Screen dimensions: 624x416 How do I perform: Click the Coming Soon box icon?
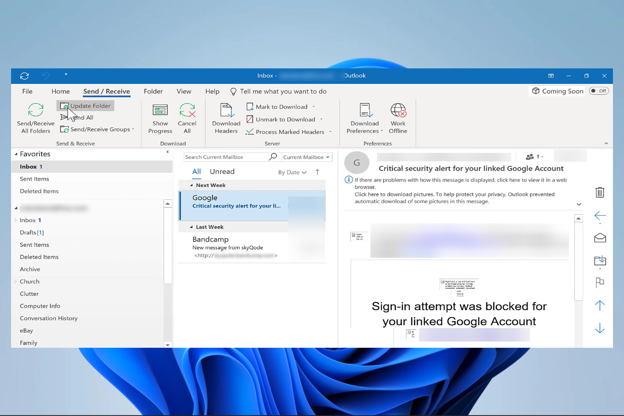click(536, 91)
